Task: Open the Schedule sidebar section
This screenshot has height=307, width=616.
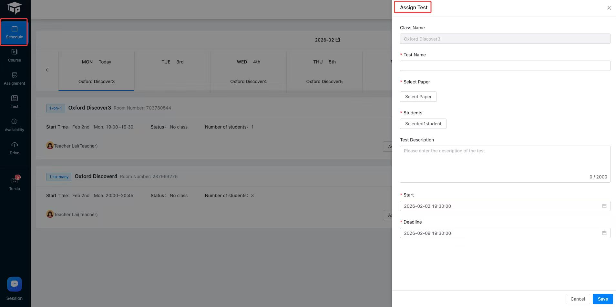Action: coord(14,32)
